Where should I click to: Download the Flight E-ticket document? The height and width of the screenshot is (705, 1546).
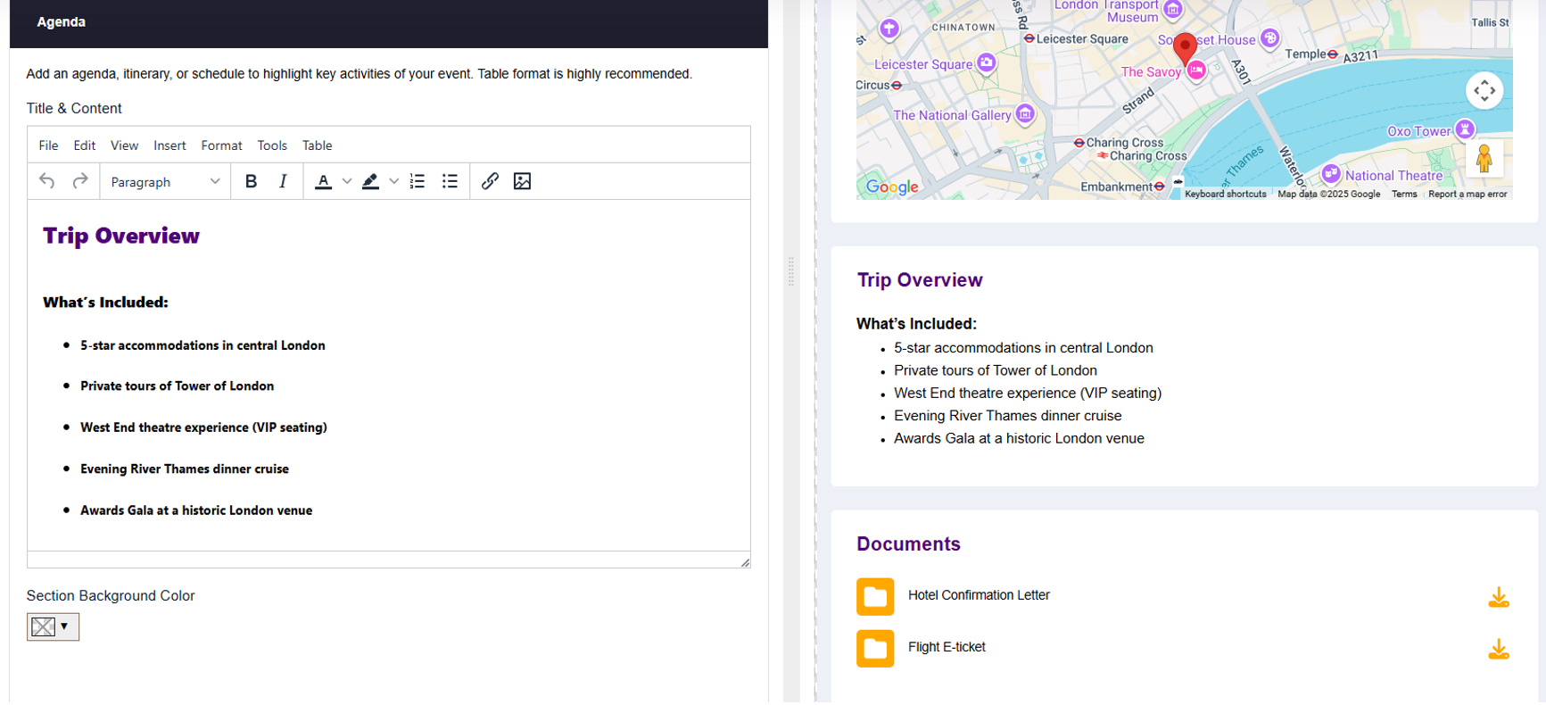(1498, 649)
